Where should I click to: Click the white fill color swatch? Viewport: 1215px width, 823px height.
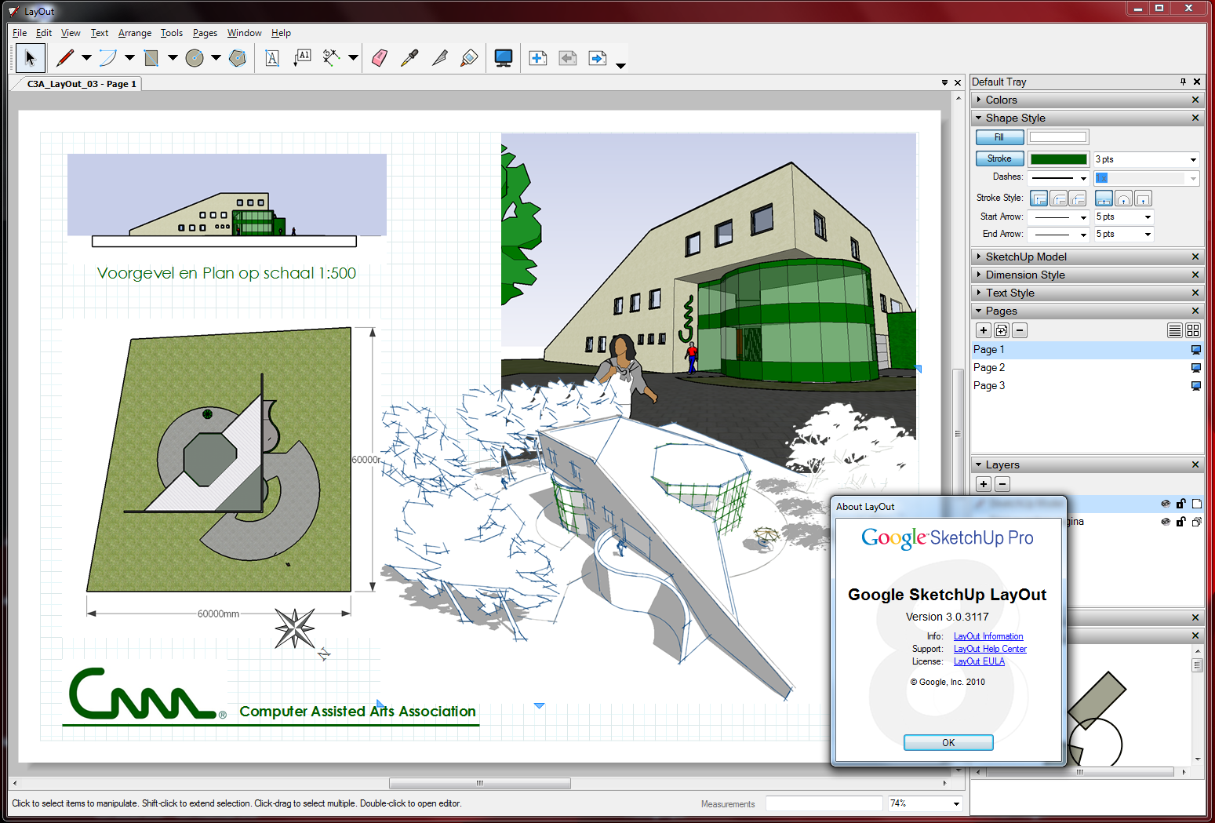click(x=1058, y=137)
